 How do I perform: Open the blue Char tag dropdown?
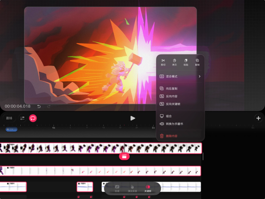pos(12,129)
